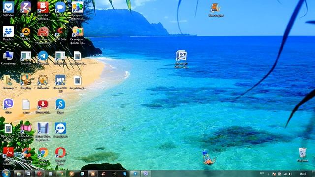Switch to Viber in the taskbar

(x=146, y=174)
